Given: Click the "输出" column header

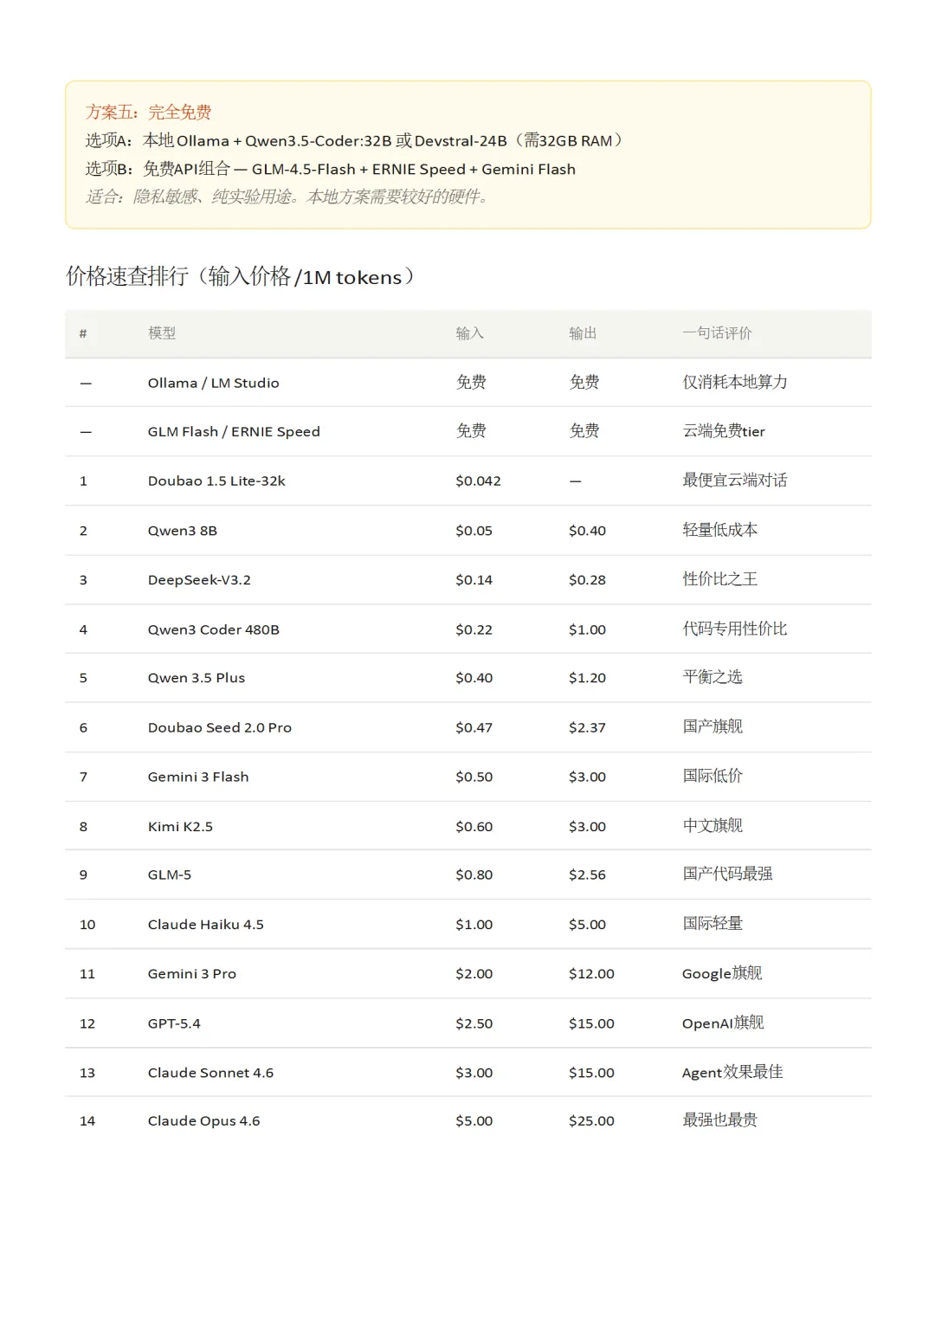Looking at the screenshot, I should click(x=583, y=333).
